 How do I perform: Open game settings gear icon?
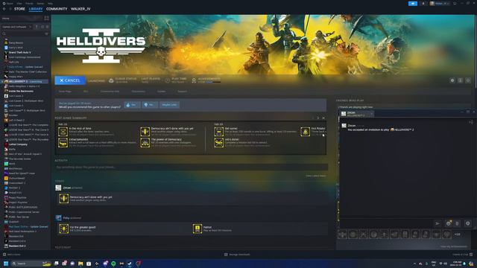coord(452,80)
